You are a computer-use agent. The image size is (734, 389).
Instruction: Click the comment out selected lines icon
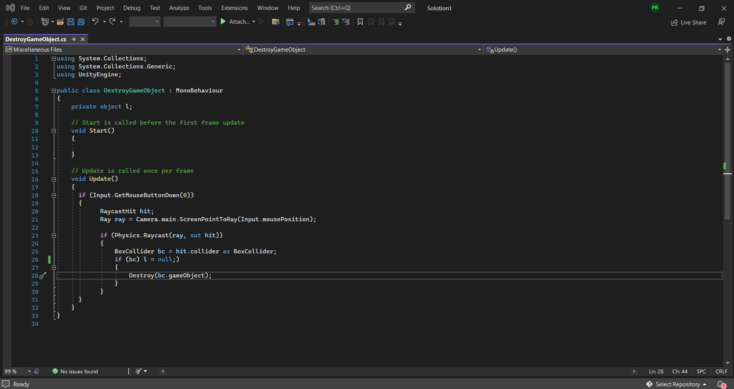click(x=336, y=22)
